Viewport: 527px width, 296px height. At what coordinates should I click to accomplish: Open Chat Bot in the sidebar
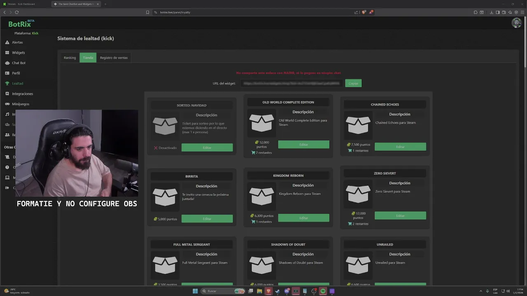coord(15,63)
